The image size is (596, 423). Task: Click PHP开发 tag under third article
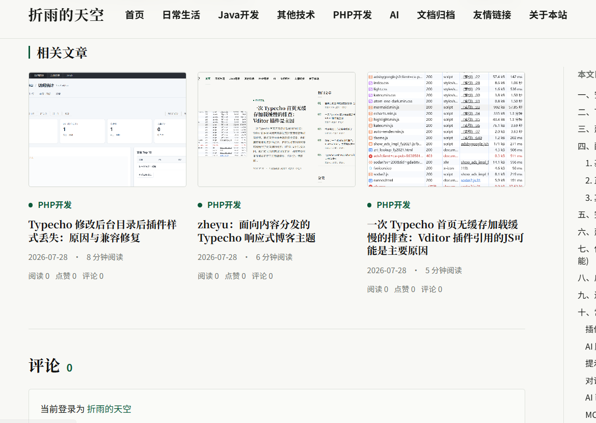[x=393, y=205]
